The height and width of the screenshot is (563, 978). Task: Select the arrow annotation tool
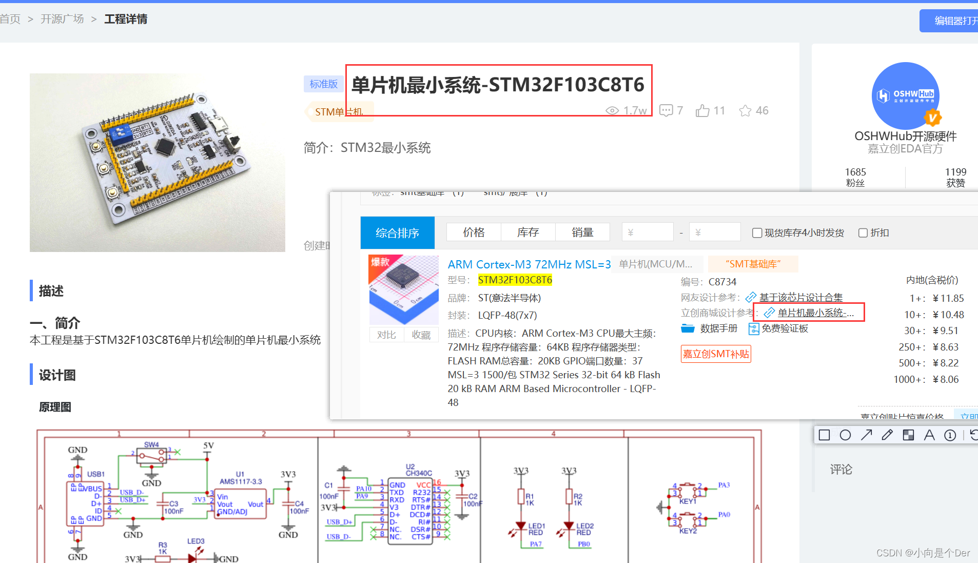tap(866, 435)
